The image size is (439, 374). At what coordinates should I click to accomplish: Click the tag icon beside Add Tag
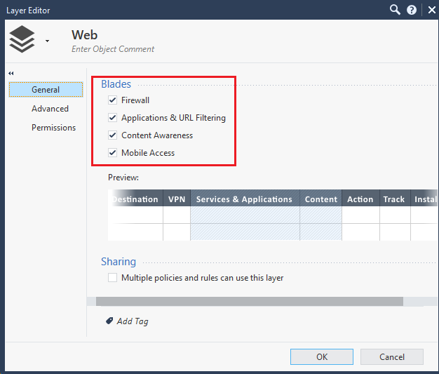click(x=109, y=321)
